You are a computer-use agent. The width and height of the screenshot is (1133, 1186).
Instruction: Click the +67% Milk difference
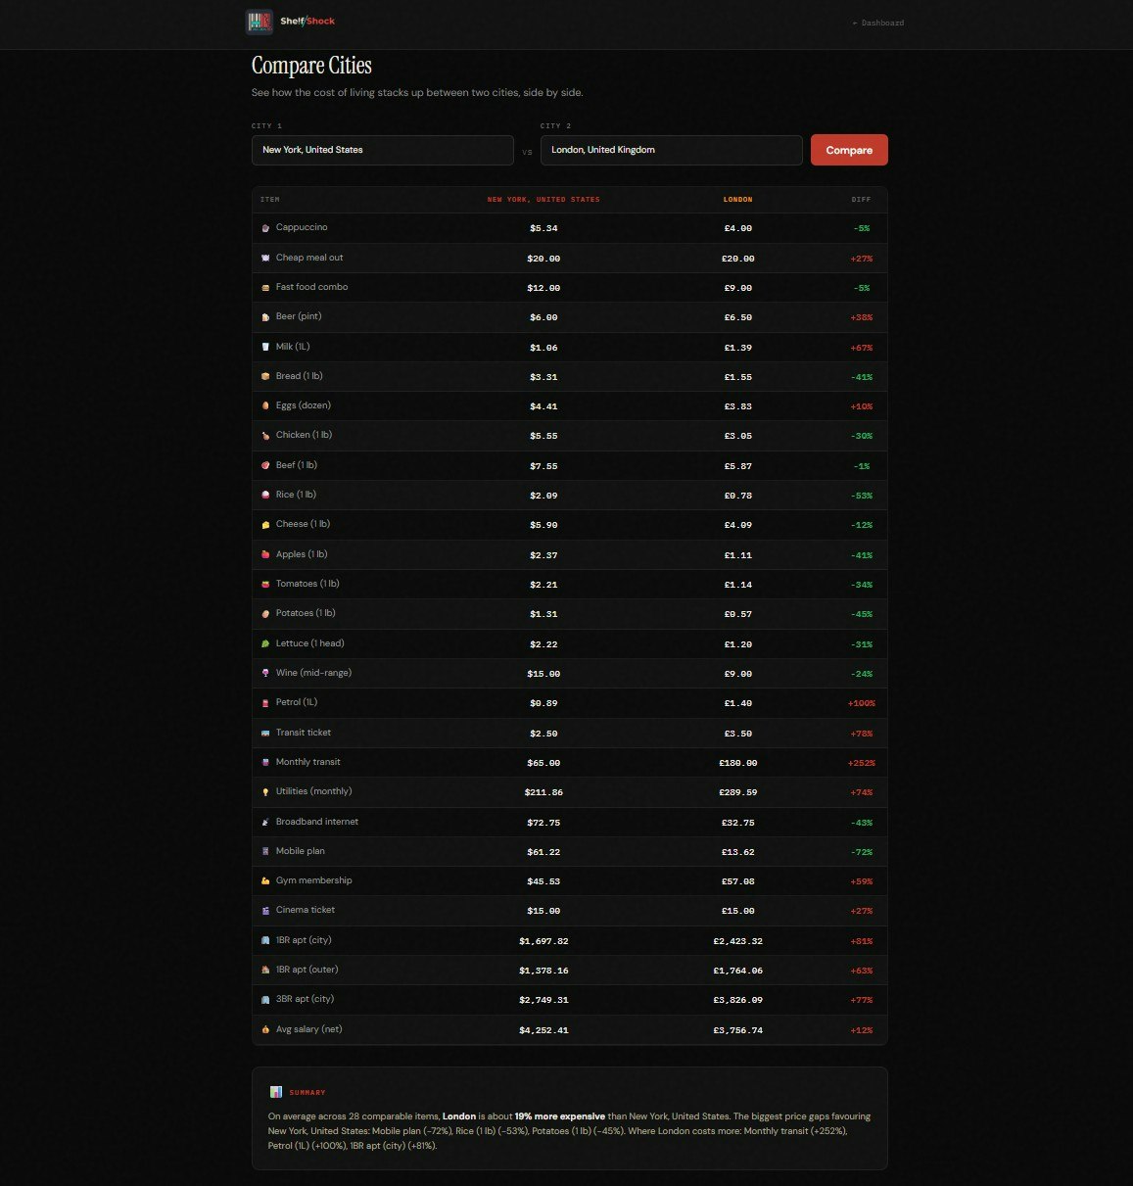862,348
